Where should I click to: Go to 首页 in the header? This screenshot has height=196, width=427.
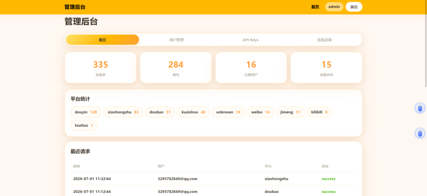[x=315, y=7]
